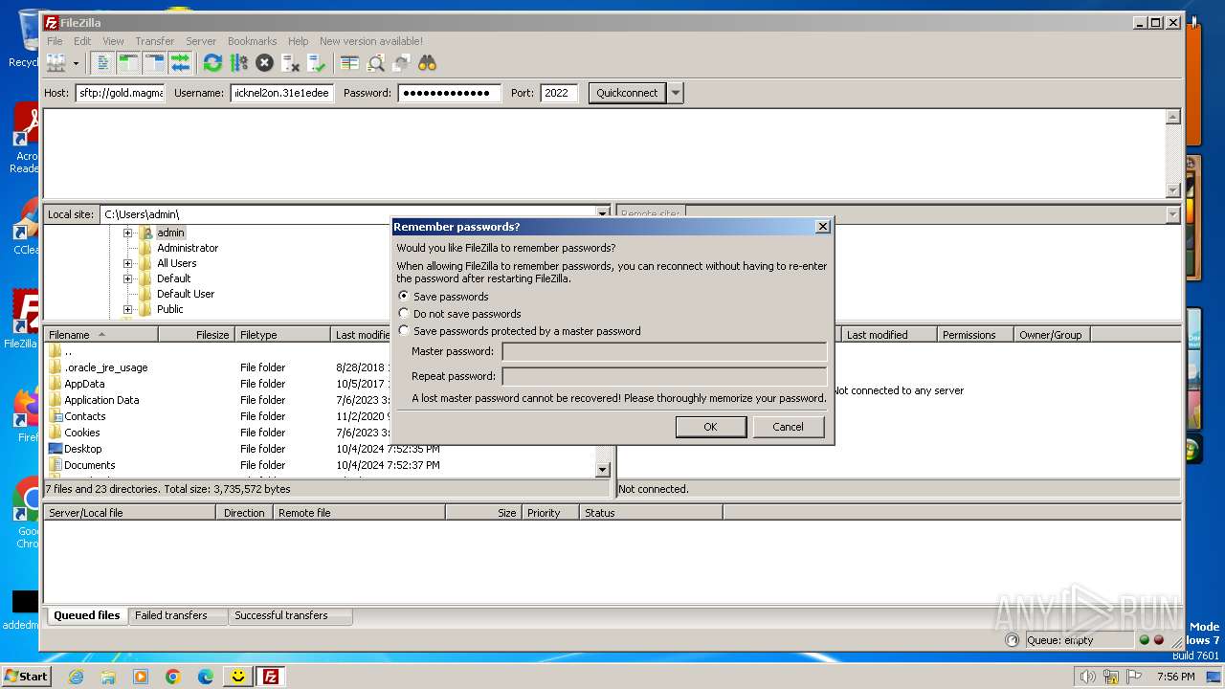This screenshot has height=689, width=1225.
Task: Toggle transfer queue display icon
Action: pyautogui.click(x=180, y=63)
